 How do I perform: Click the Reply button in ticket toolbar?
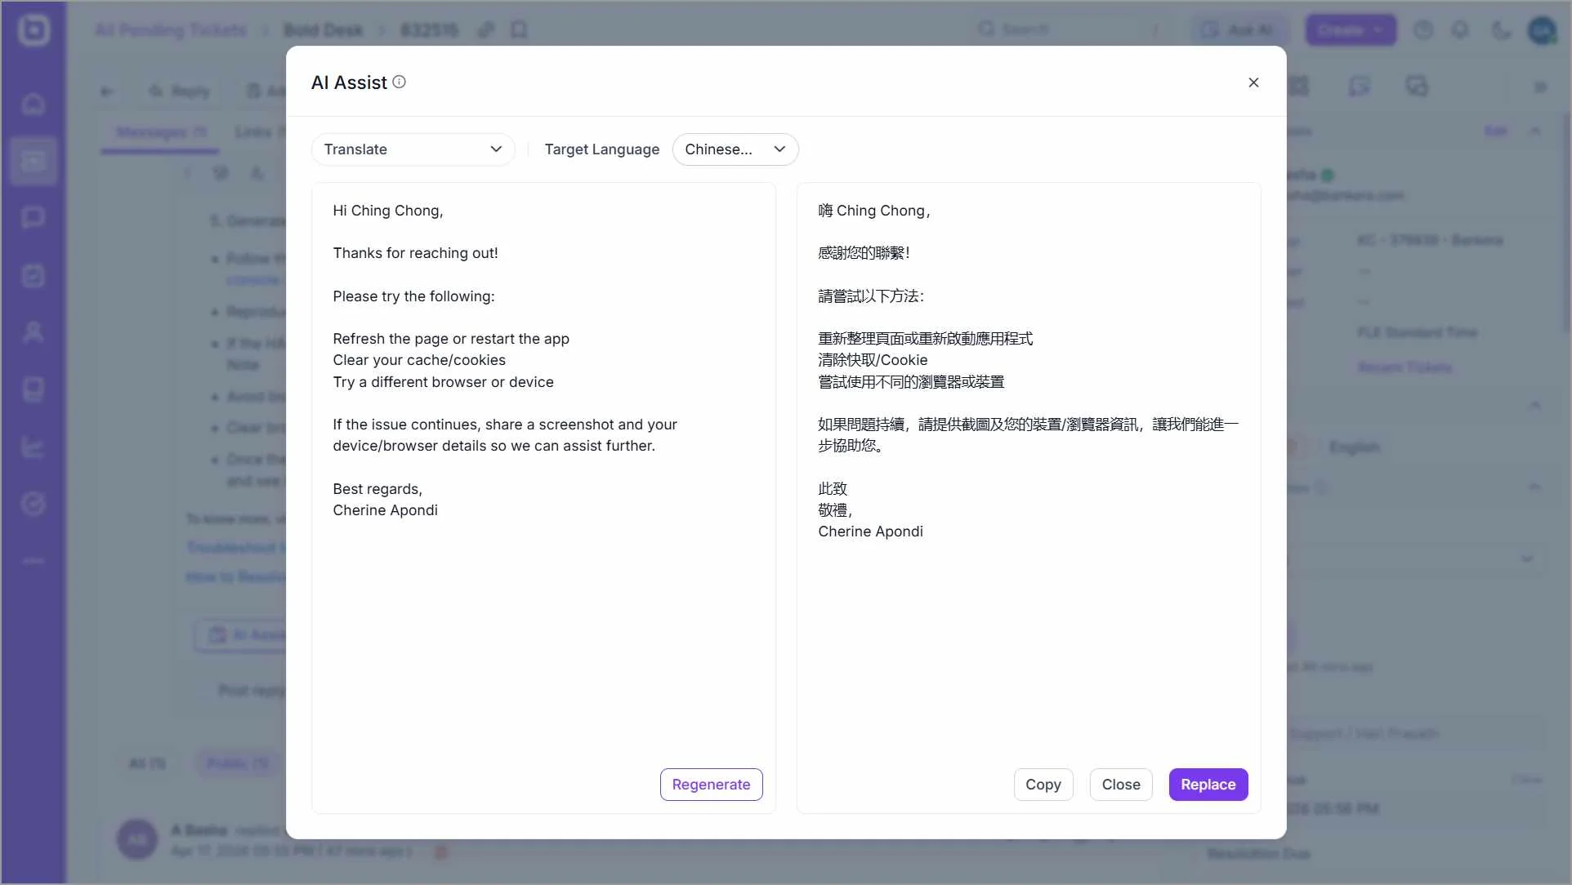pyautogui.click(x=181, y=91)
